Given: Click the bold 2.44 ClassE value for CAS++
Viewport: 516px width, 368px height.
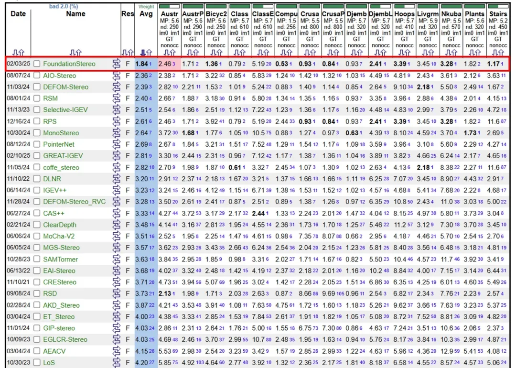Looking at the screenshot, I should (258, 213).
